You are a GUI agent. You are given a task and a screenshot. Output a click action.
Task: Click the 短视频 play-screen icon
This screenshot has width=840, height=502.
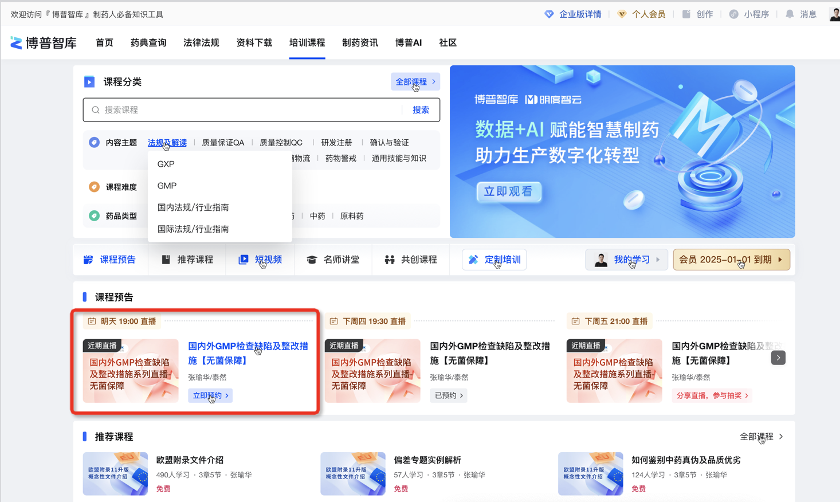(x=244, y=260)
